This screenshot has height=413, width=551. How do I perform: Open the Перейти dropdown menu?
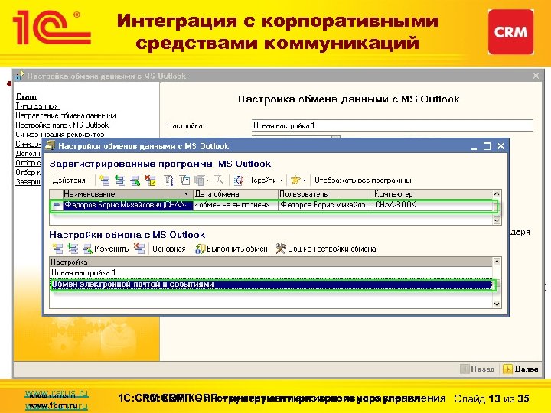tap(265, 180)
